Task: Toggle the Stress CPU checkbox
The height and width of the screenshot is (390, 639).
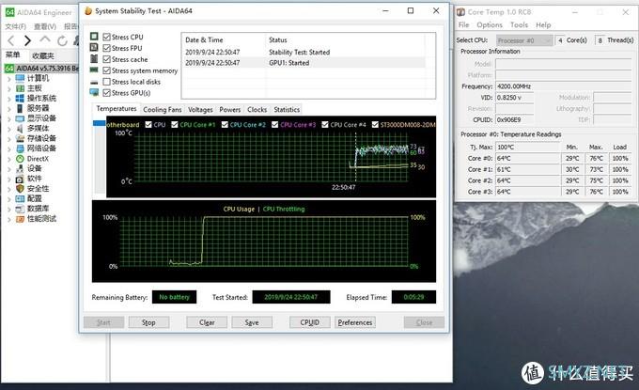Action: pos(107,37)
